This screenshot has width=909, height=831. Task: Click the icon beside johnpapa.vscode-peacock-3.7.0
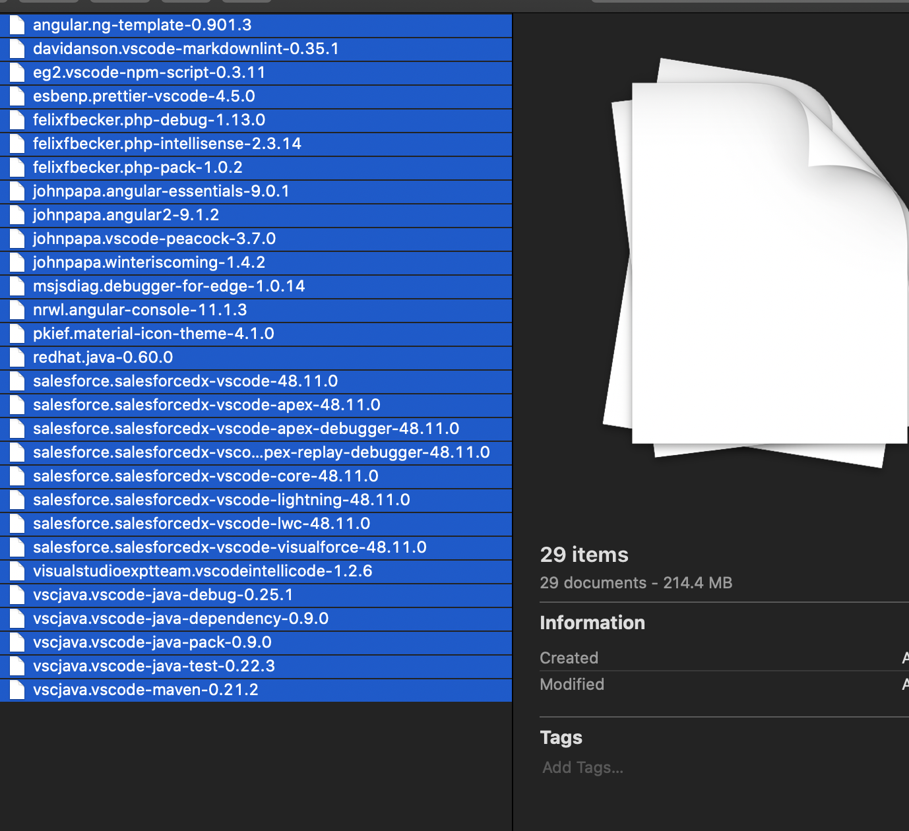coord(16,239)
